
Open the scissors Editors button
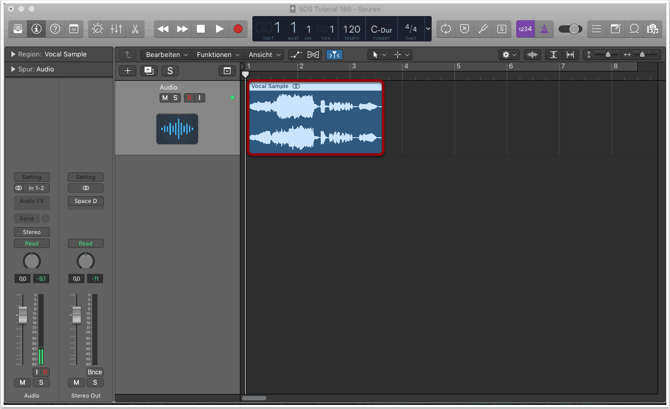point(135,29)
